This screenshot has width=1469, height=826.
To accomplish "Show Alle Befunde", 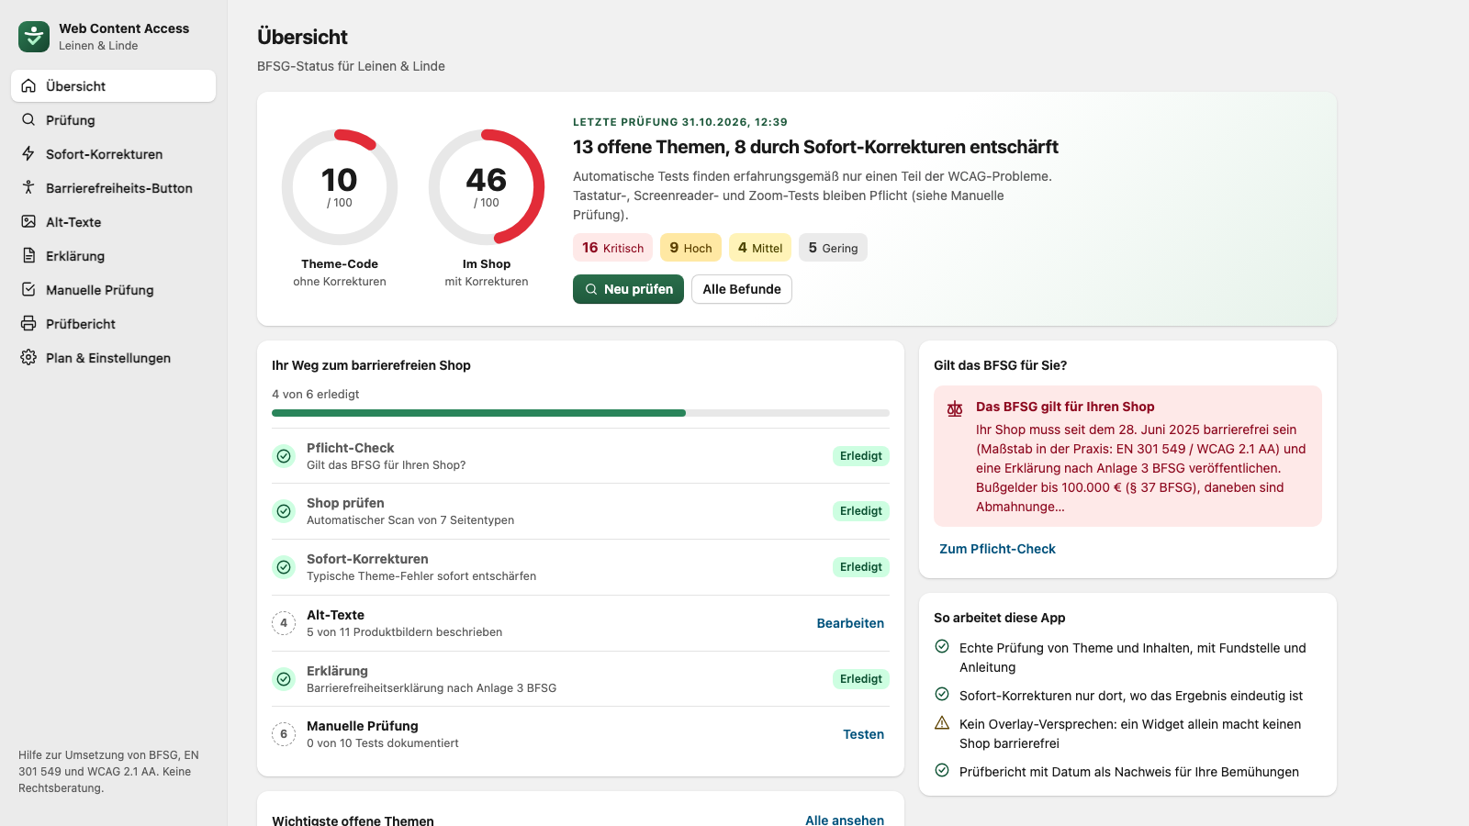I will tap(742, 289).
